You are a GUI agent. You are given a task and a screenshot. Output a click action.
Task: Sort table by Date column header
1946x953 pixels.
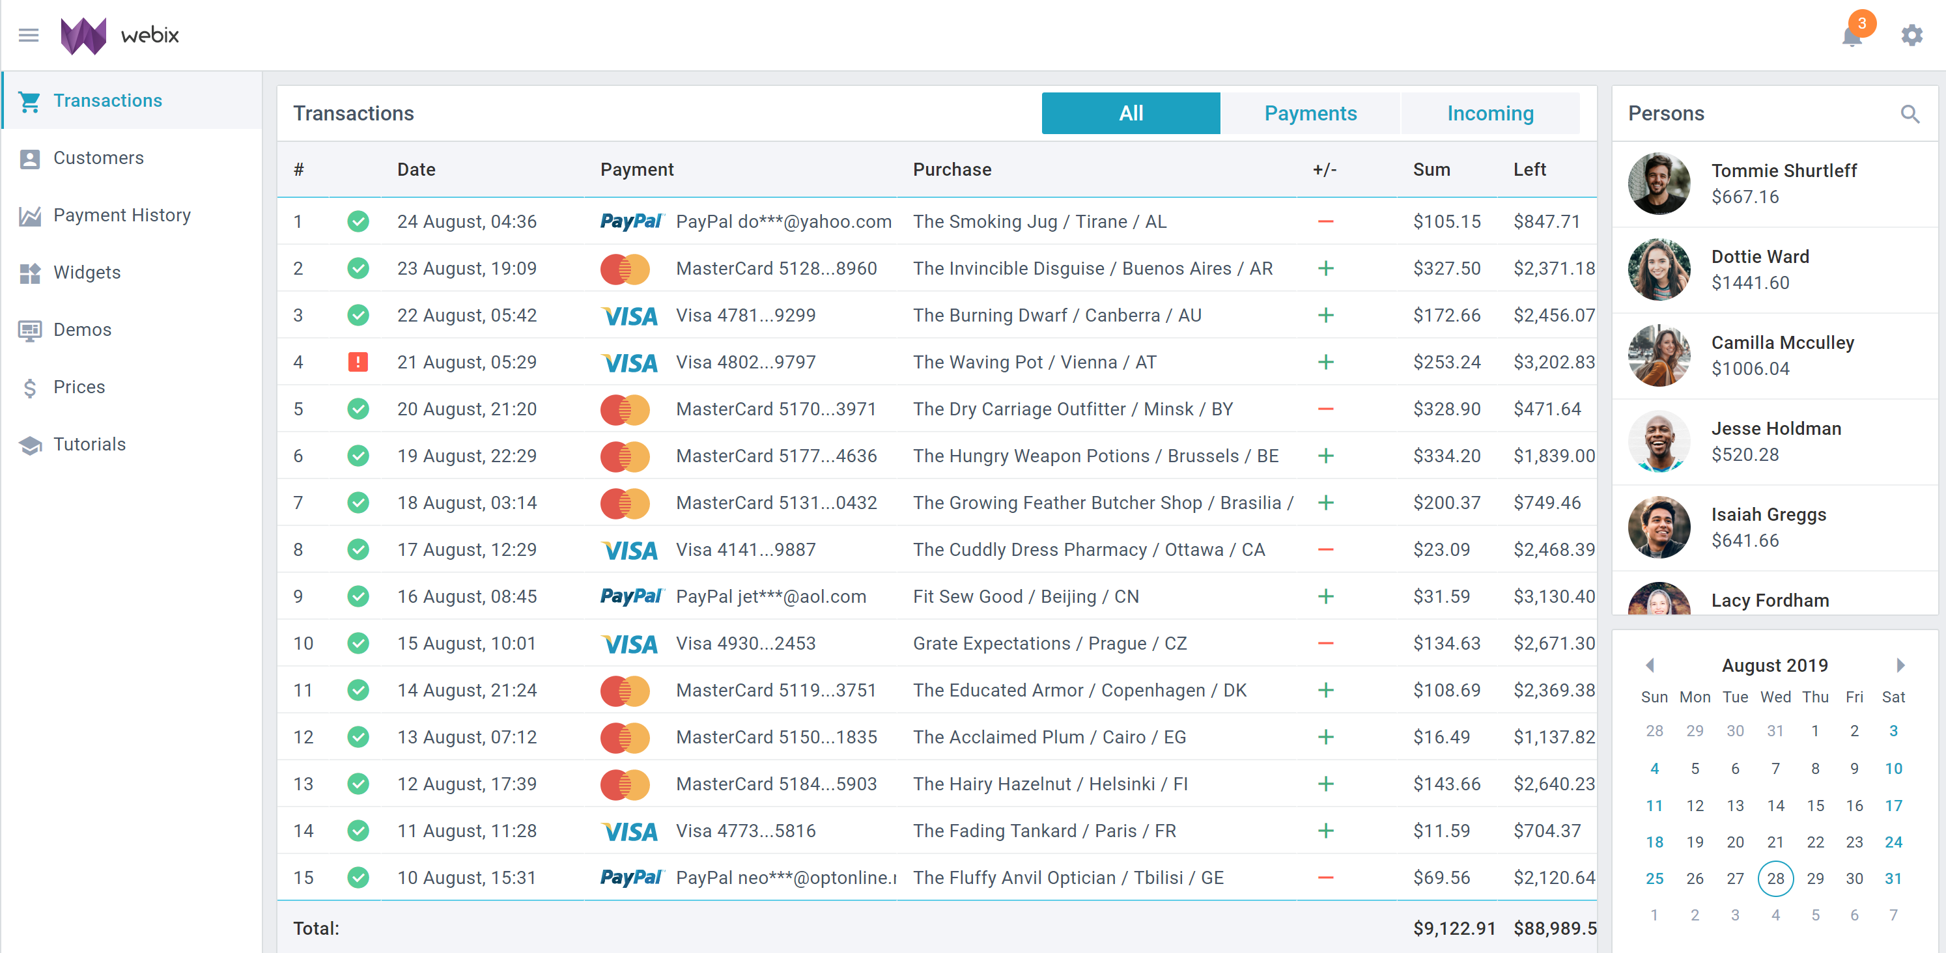(x=416, y=170)
